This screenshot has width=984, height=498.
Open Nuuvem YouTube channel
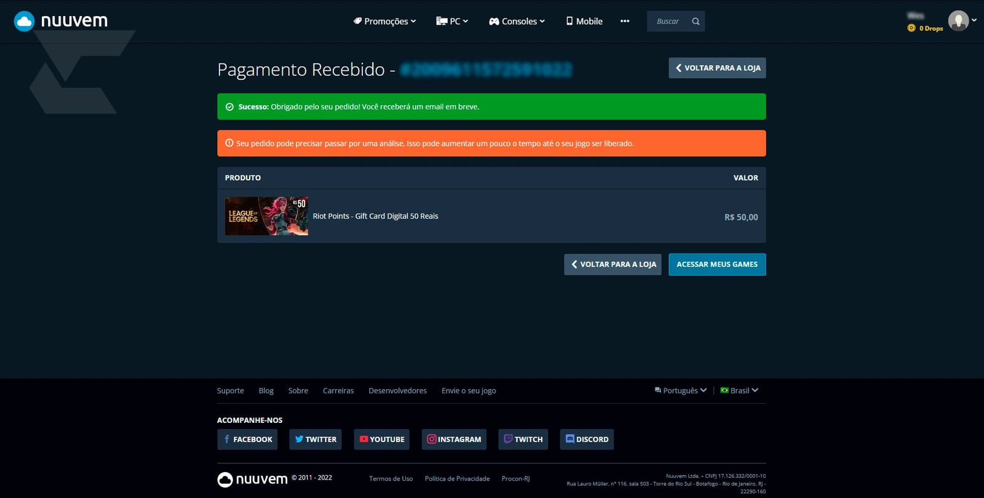coord(382,440)
